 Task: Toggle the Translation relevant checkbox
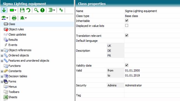[x=127, y=35]
